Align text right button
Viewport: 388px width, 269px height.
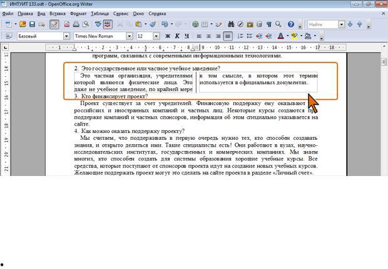tap(218, 36)
